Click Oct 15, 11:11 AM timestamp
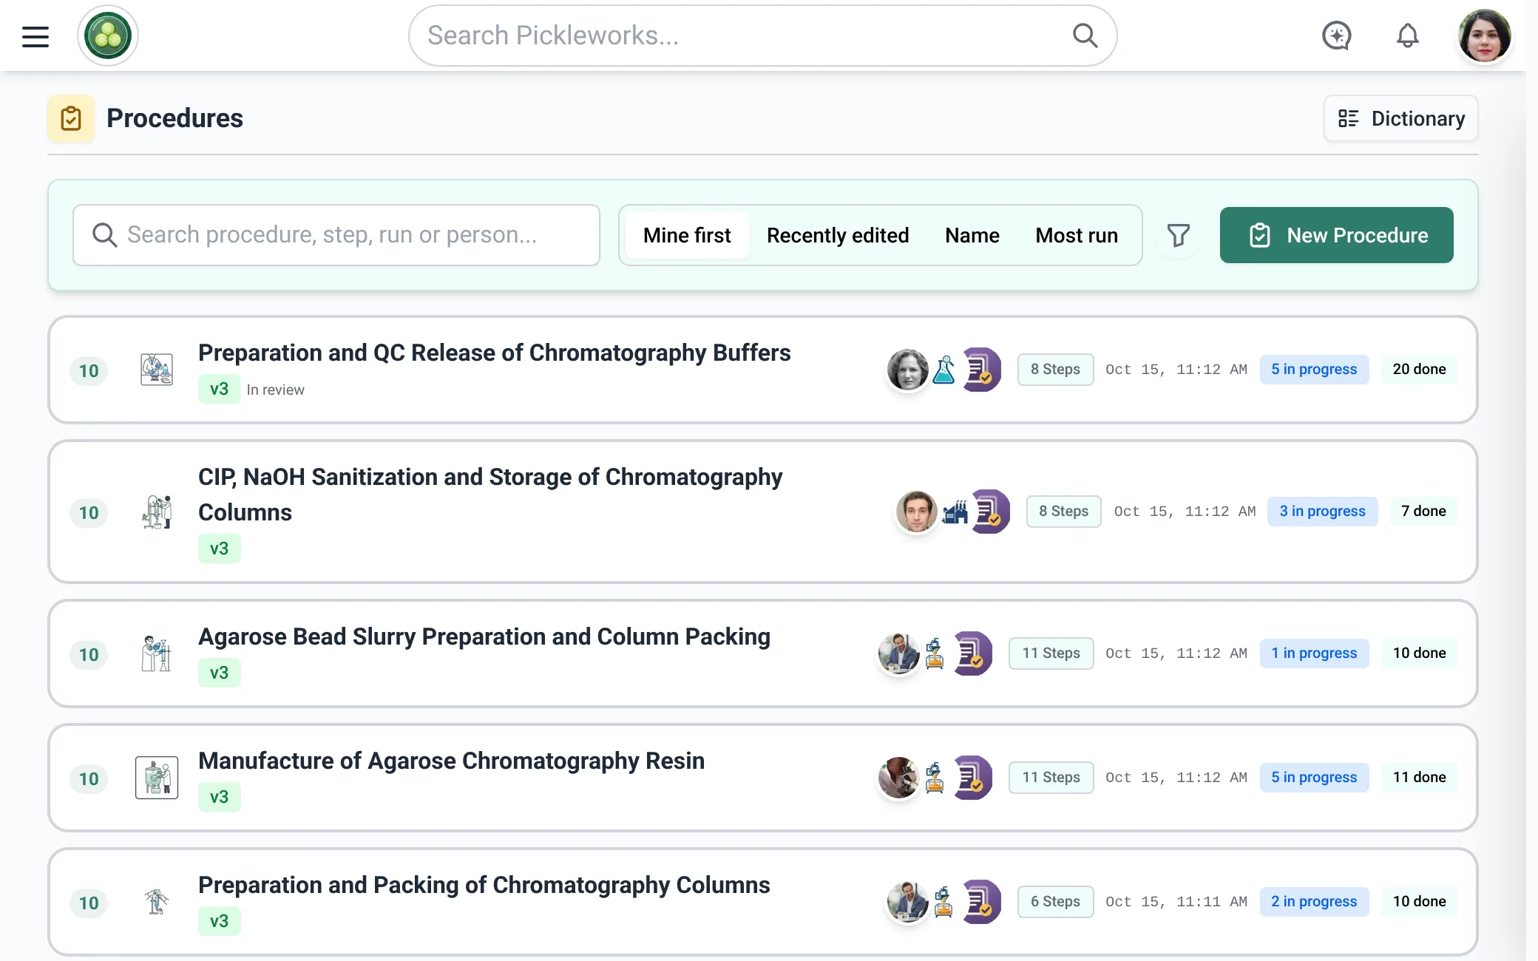The image size is (1538, 961). point(1176,902)
